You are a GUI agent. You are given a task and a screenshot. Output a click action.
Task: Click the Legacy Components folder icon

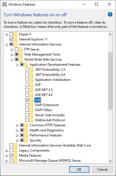point(16,150)
